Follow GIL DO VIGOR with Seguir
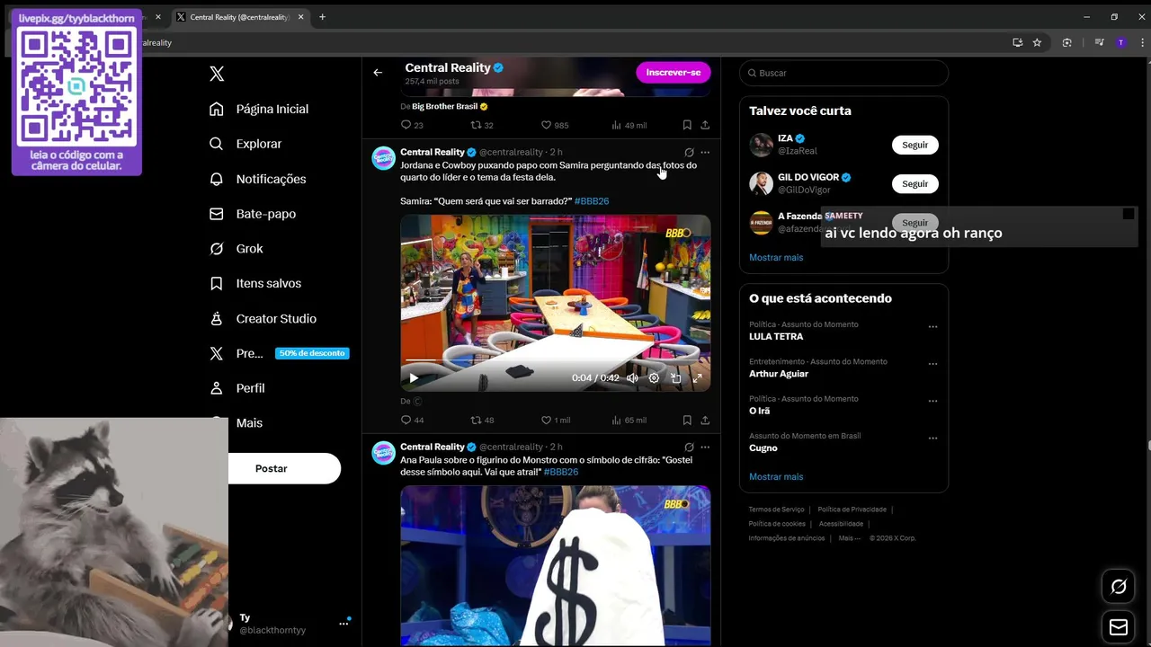 coord(915,183)
